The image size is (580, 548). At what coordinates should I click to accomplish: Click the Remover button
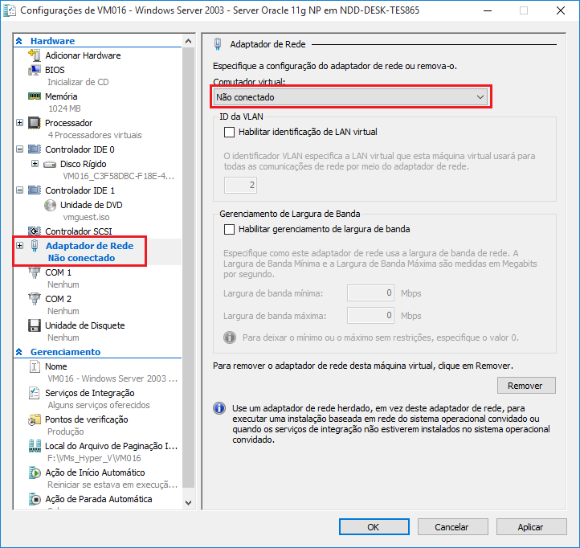[x=525, y=386]
